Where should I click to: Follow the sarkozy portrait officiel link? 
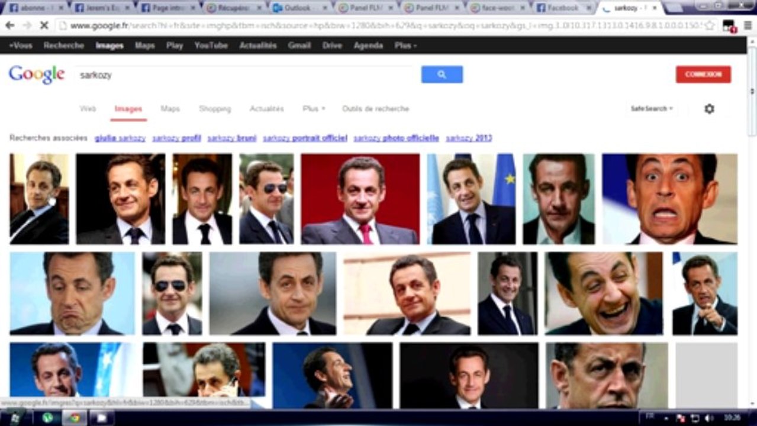[305, 138]
